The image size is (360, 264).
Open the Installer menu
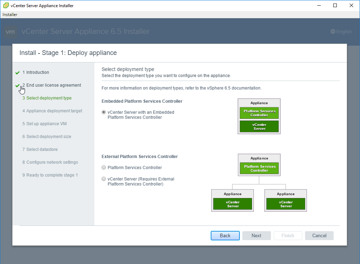(10, 15)
